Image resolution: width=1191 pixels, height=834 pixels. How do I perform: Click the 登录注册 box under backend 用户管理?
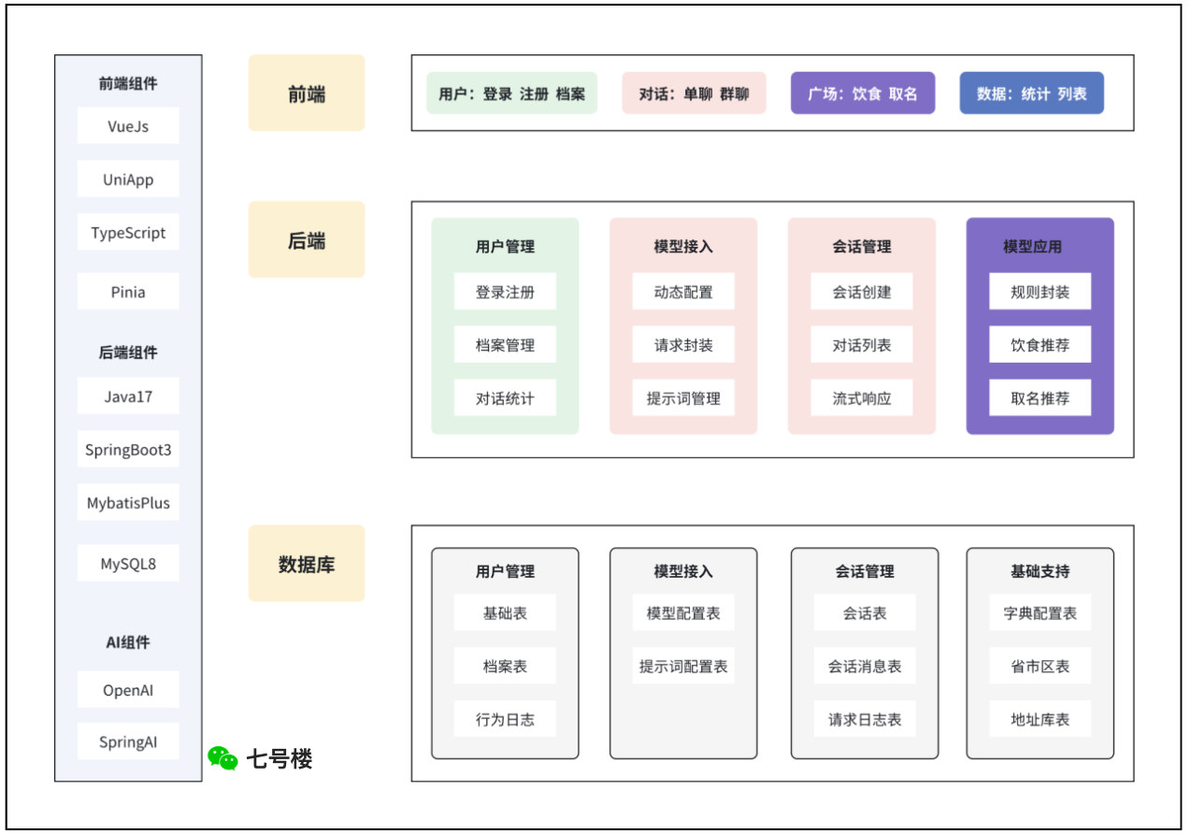[505, 292]
